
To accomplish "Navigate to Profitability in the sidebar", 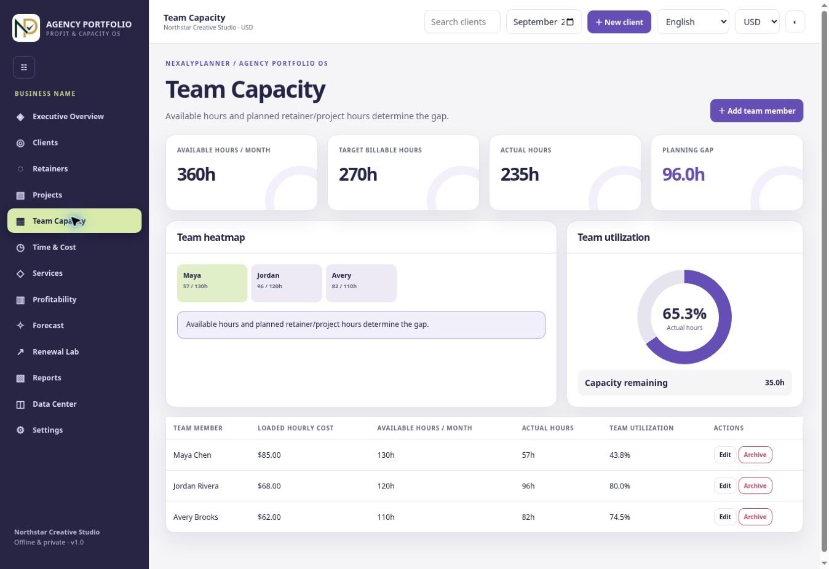I will click(x=74, y=300).
